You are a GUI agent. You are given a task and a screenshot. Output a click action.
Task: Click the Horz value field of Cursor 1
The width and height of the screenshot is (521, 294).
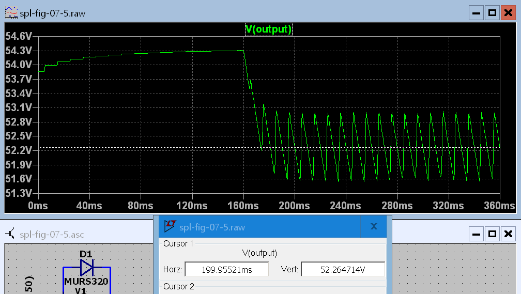[x=226, y=270]
